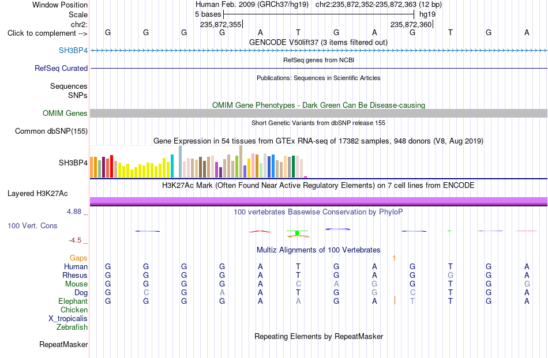
Task: Click the Sequences track label
Action: [69, 86]
